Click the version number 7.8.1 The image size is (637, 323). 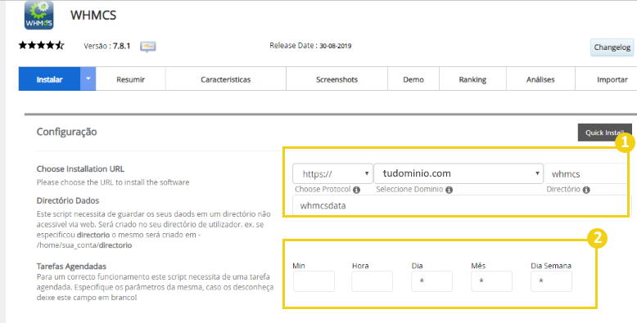coord(121,46)
